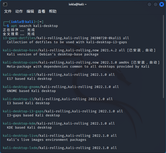Close the terminal with the blue X

click(x=162, y=4)
